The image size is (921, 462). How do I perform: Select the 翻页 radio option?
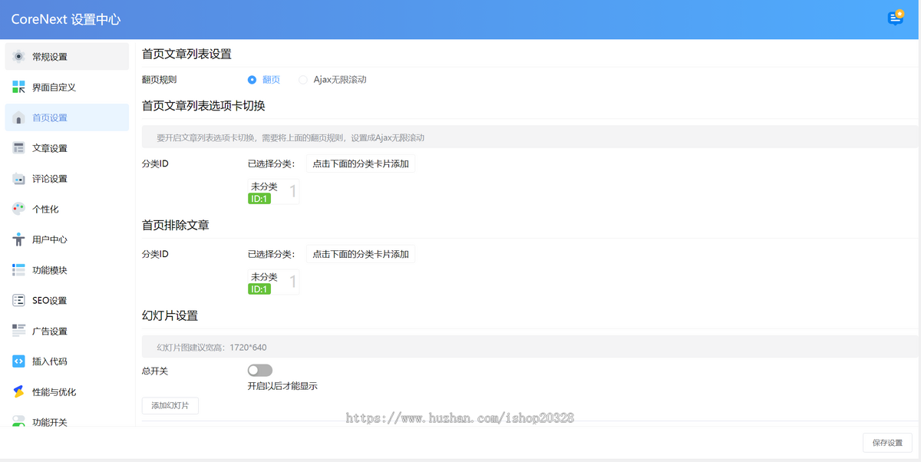pyautogui.click(x=263, y=79)
